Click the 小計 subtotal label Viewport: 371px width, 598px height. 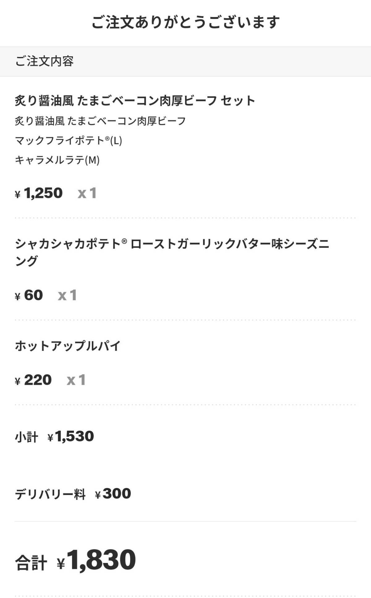point(27,437)
